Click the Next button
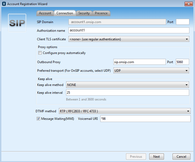195x162 pixels. click(x=156, y=157)
